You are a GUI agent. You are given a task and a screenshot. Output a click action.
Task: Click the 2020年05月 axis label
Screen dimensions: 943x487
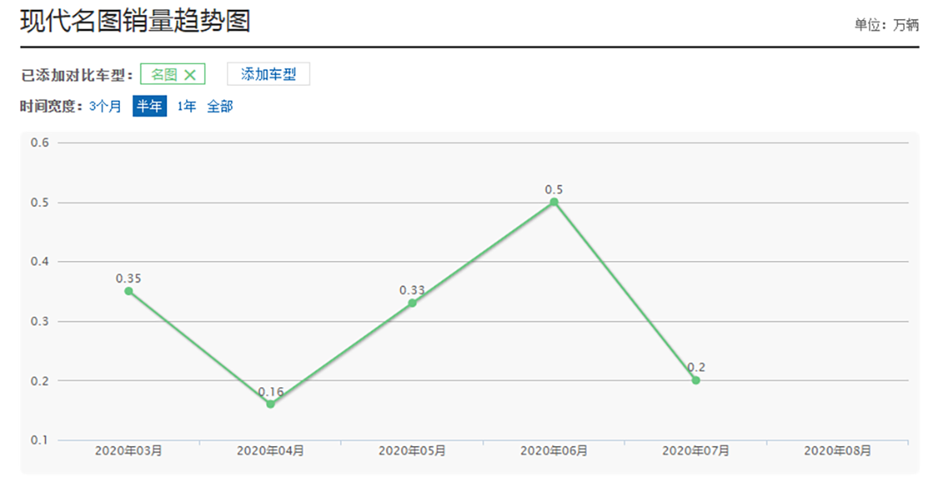click(412, 450)
